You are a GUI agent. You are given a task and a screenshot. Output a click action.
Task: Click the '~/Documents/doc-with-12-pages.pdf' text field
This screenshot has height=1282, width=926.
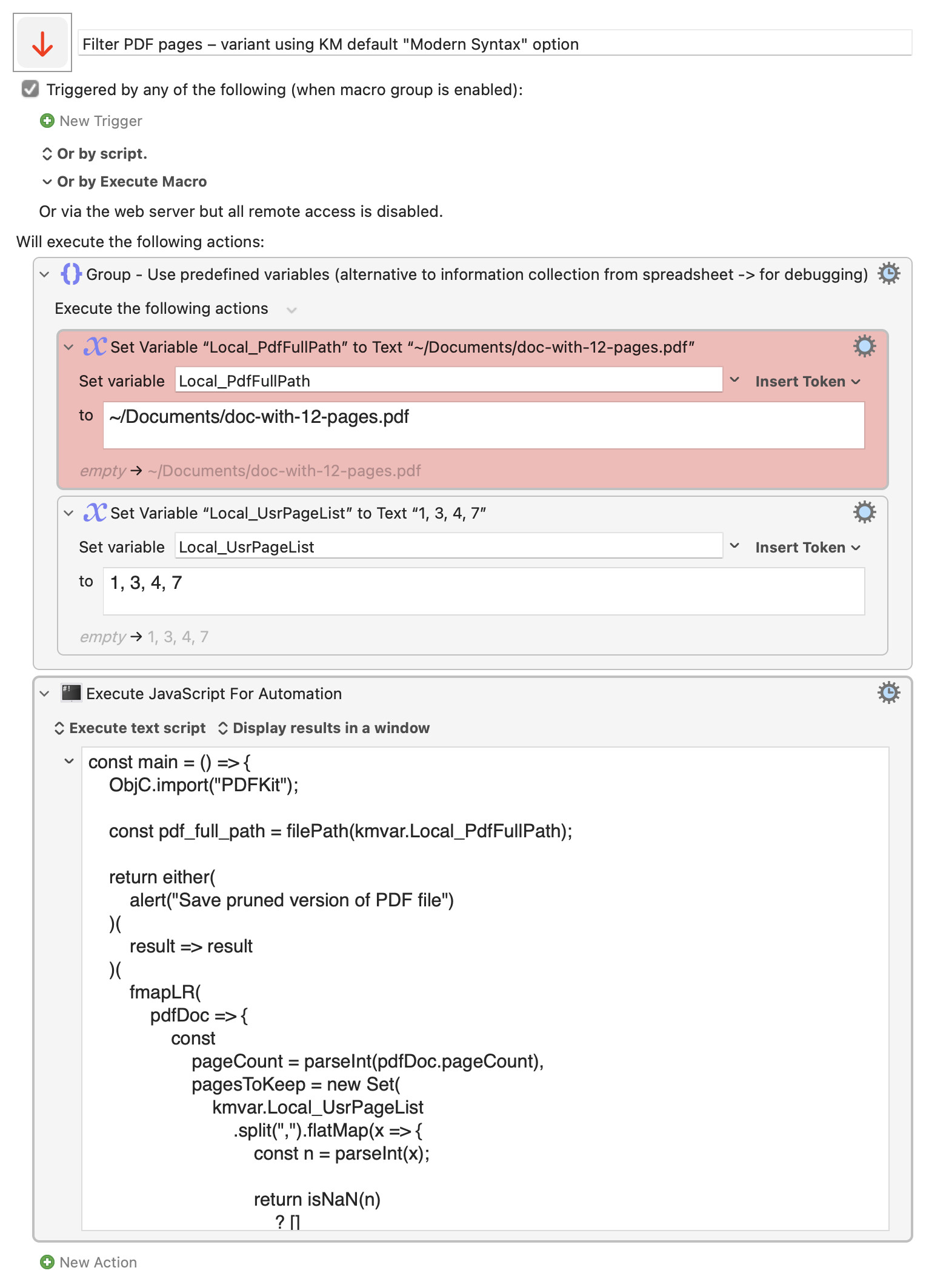(x=484, y=425)
